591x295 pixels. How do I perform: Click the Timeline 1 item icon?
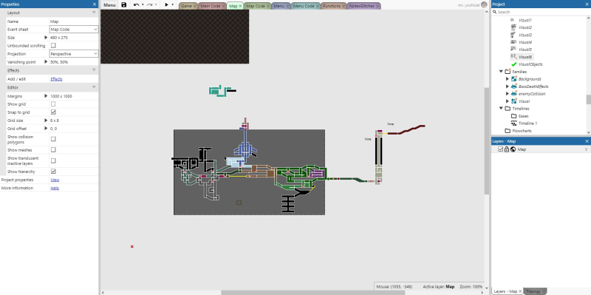pyautogui.click(x=513, y=123)
